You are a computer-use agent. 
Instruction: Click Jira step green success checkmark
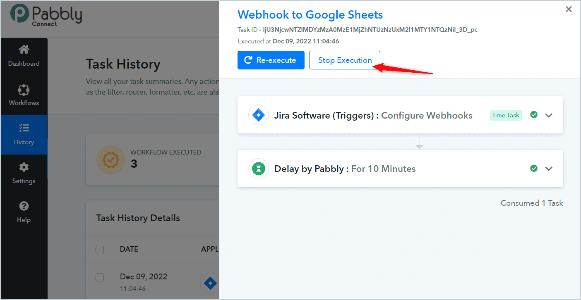point(534,115)
